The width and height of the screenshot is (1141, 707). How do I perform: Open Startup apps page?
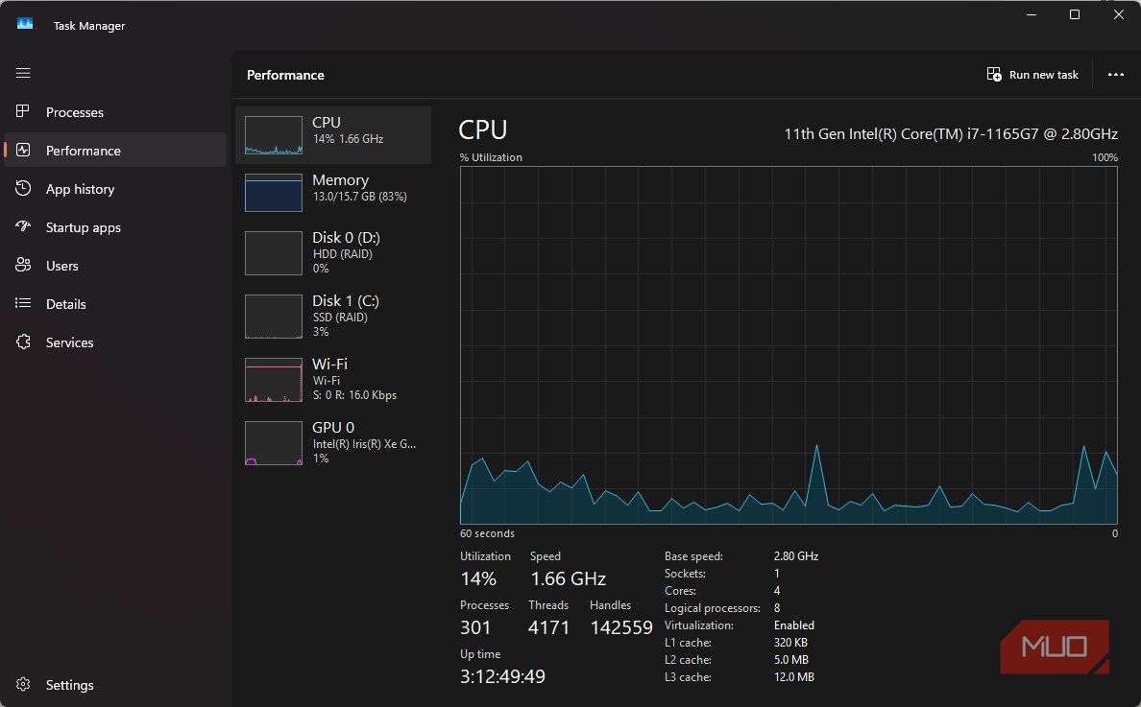point(83,227)
